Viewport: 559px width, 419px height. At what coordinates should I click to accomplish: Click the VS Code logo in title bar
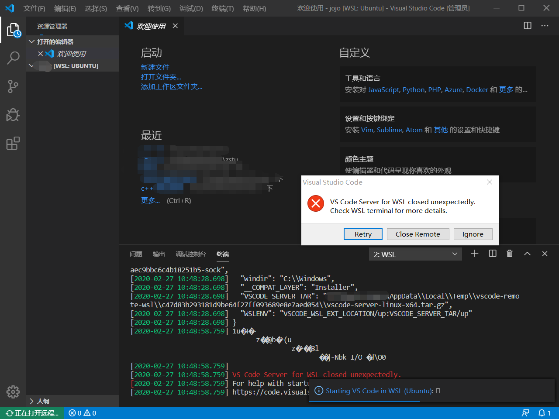(10, 8)
